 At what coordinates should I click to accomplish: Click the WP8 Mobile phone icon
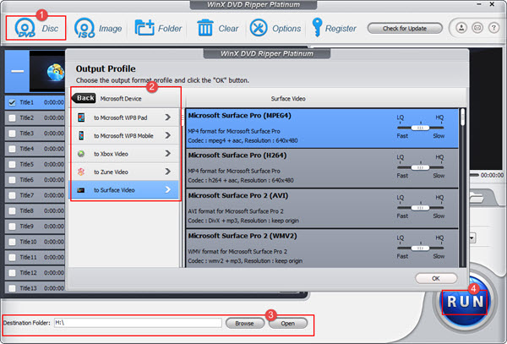tap(81, 135)
